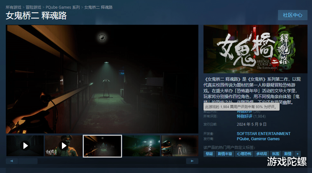Select the 剧情丰富 tag
This screenshot has width=312, height=173.
point(225,154)
